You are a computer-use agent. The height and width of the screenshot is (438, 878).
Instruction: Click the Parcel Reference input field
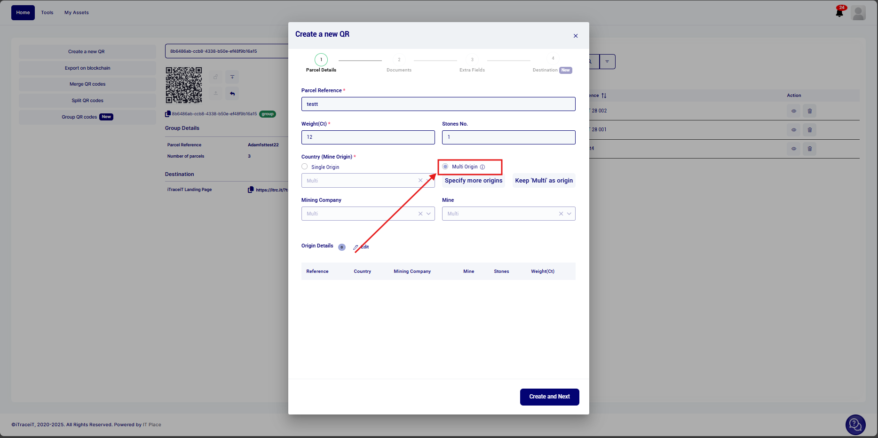click(438, 104)
